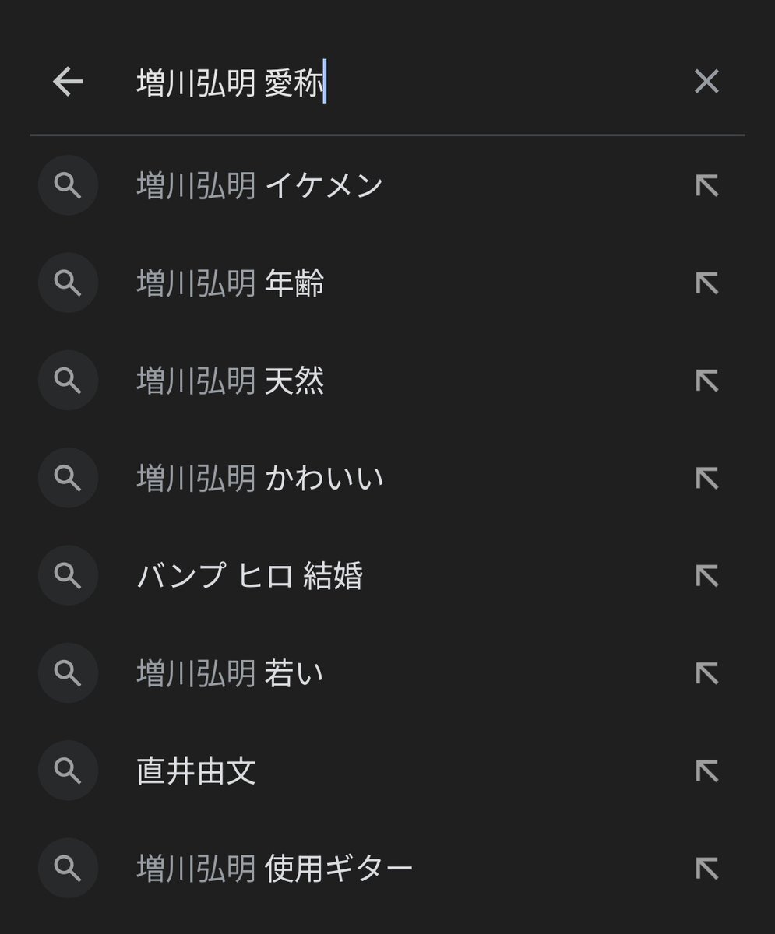The height and width of the screenshot is (934, 775).
Task: Tap the arrow icon beside 若い
Action: (706, 673)
